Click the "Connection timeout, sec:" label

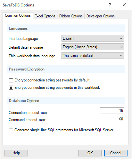(x=28, y=113)
